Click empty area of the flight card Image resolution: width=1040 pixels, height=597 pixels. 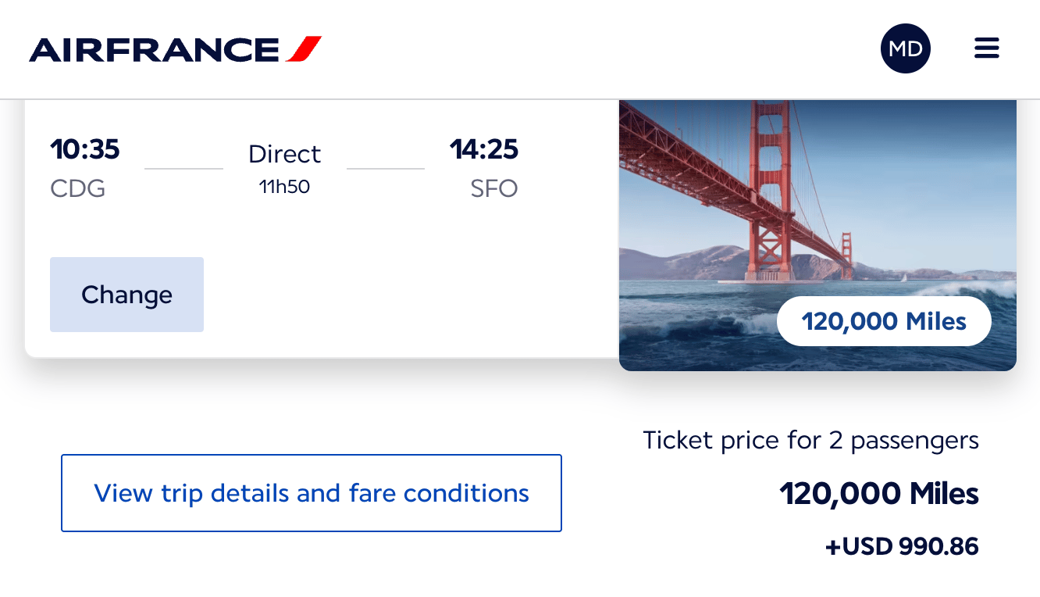(406, 297)
